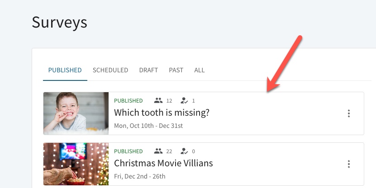
Task: Switch to the Published tab
Action: [x=65, y=70]
